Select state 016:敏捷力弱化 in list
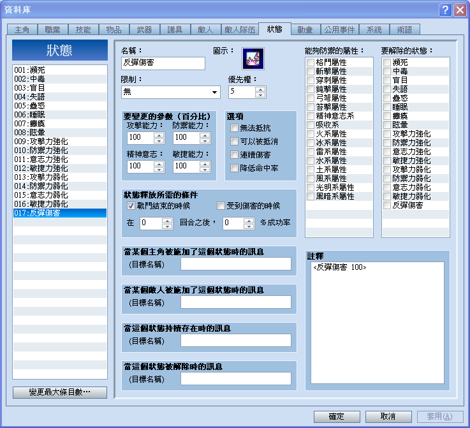The image size is (470, 428). pos(60,204)
